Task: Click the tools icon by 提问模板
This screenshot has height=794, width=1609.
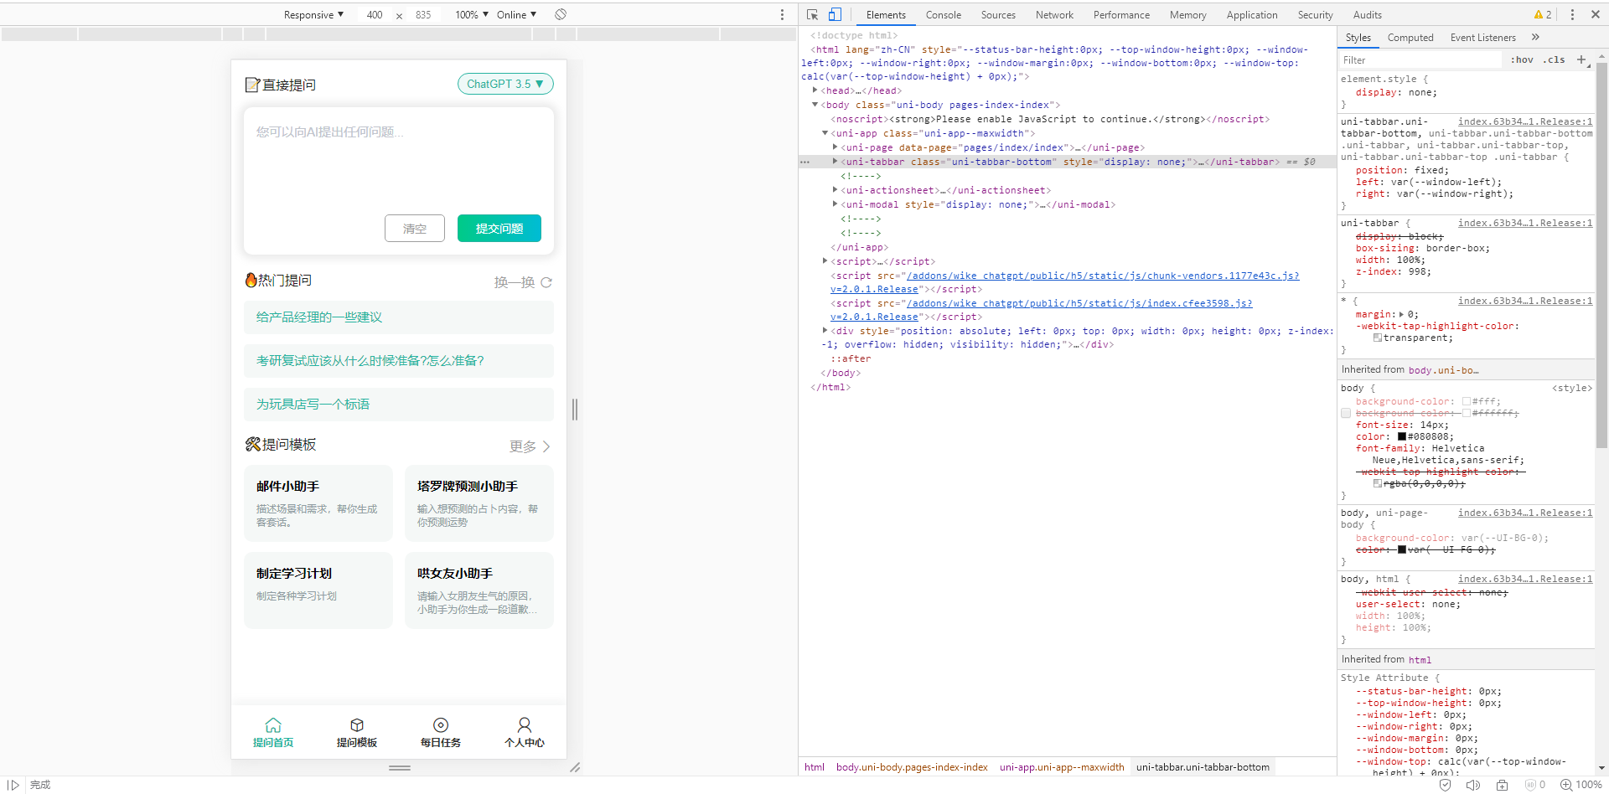Action: [252, 444]
